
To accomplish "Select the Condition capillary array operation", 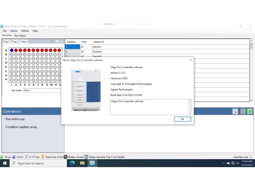I will tap(21, 127).
